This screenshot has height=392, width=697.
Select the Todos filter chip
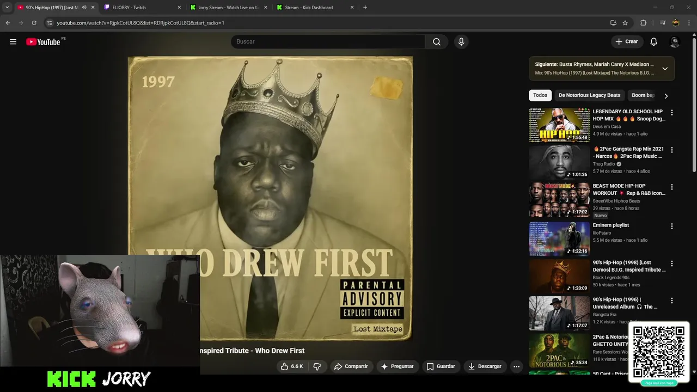(540, 95)
